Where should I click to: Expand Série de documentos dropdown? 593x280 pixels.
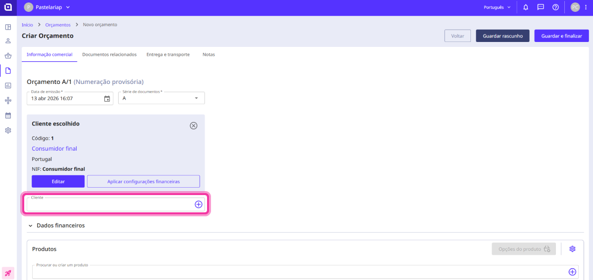(x=196, y=98)
